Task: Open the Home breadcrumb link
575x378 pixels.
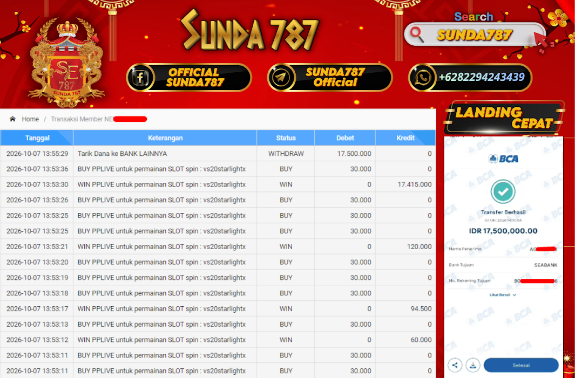Action: tap(30, 119)
